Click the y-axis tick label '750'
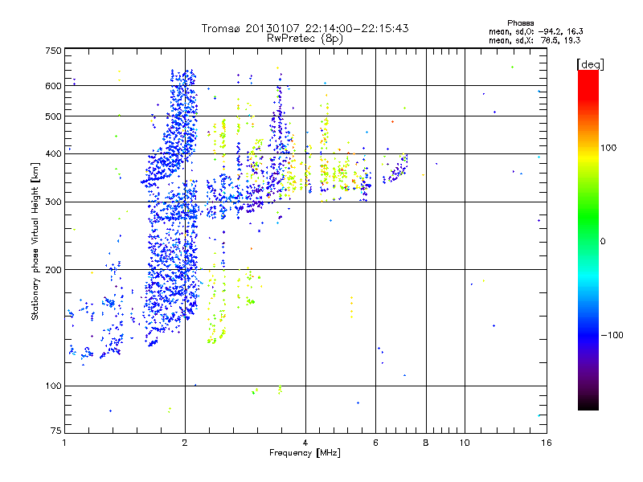Screen dimensions: 643x482 coord(53,51)
